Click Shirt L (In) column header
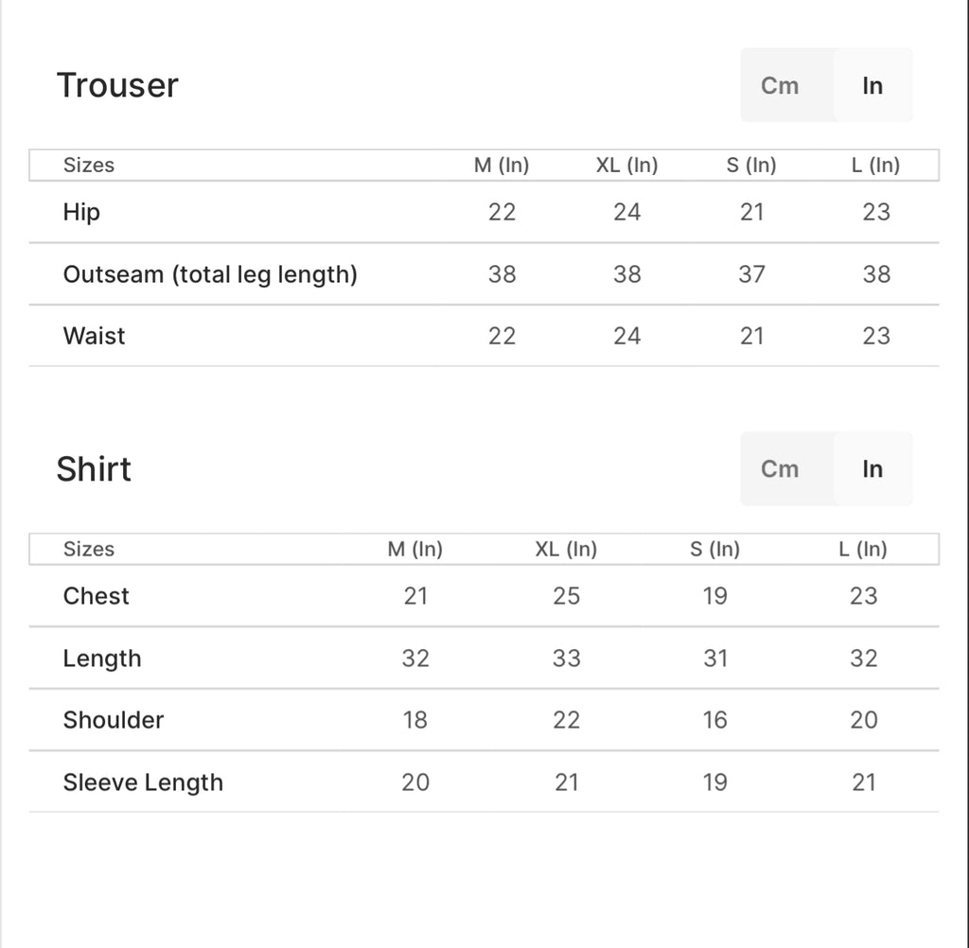The width and height of the screenshot is (969, 948). [863, 549]
